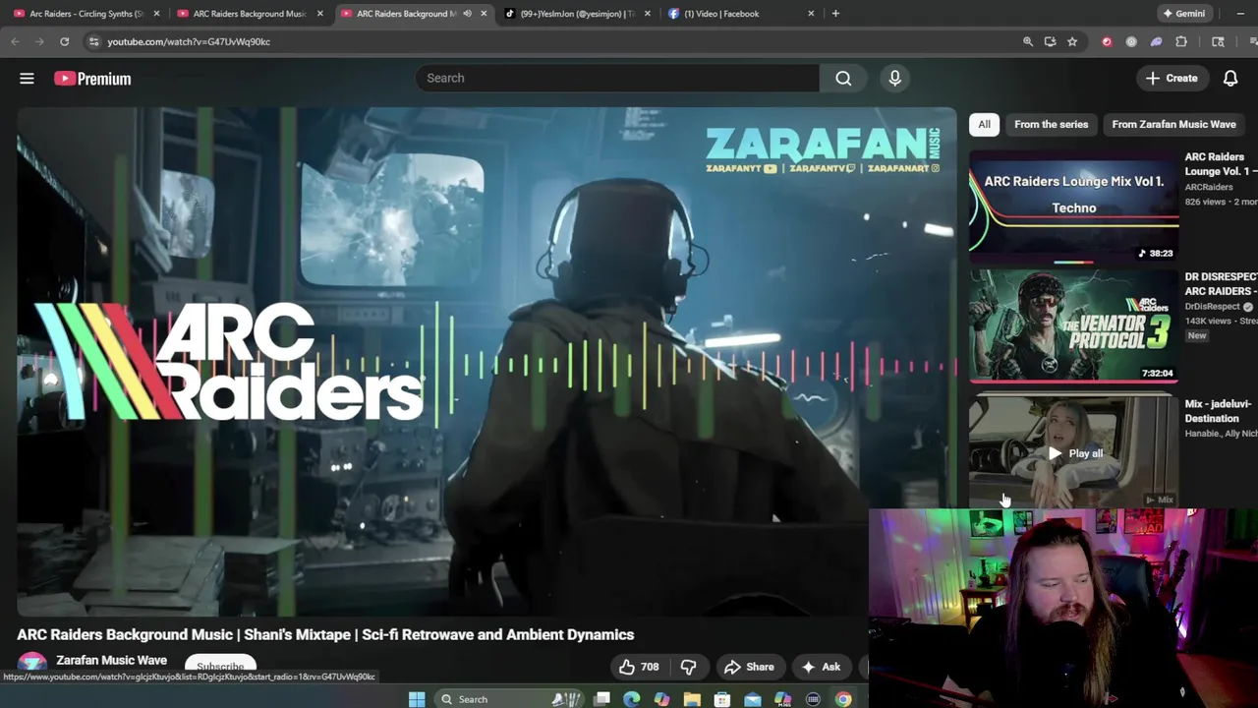Go back using browser back arrow
This screenshot has width=1258, height=708.
15,41
